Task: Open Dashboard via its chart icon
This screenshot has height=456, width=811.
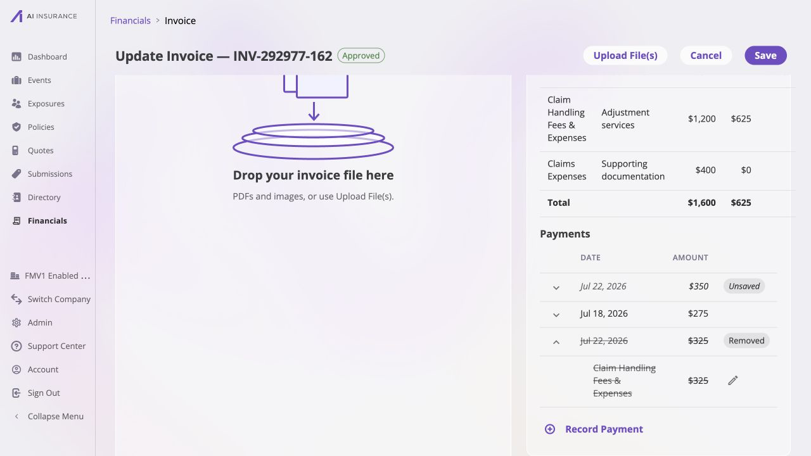Action: click(x=16, y=57)
